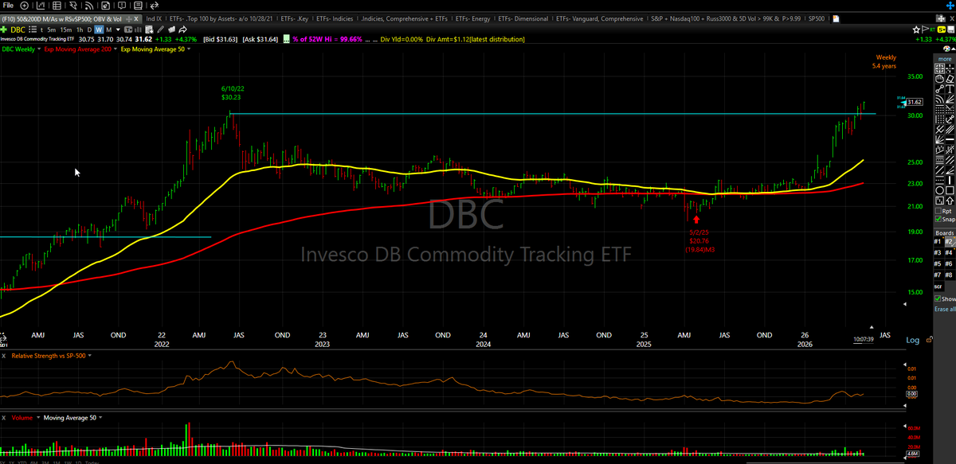Close the F10 layout tab with its X
Screen dimensions: 956x464
pos(136,19)
